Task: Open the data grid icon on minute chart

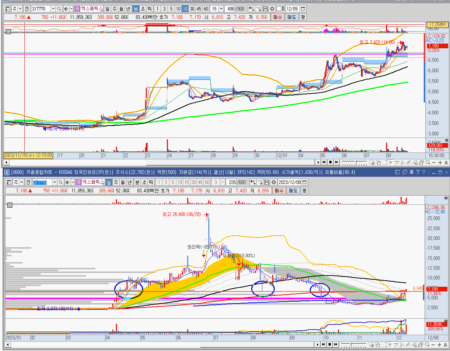Action: click(x=9, y=32)
